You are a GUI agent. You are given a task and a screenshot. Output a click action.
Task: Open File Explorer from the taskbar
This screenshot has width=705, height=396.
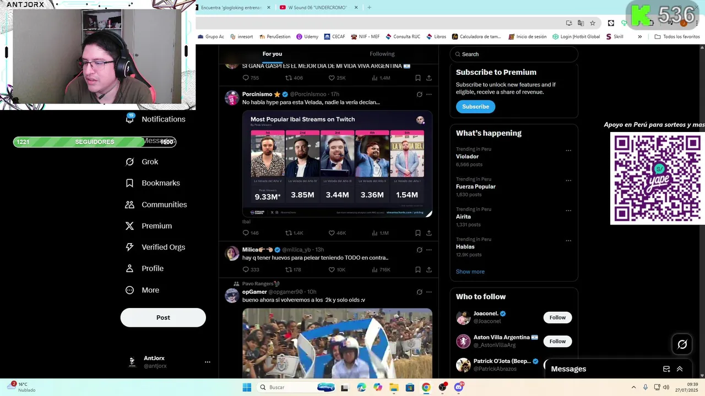point(394,387)
